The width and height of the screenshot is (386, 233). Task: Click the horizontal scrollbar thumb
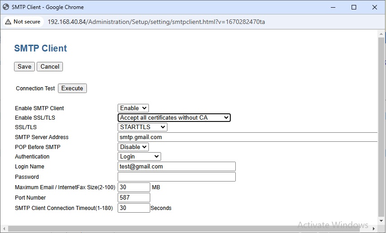click(x=184, y=228)
